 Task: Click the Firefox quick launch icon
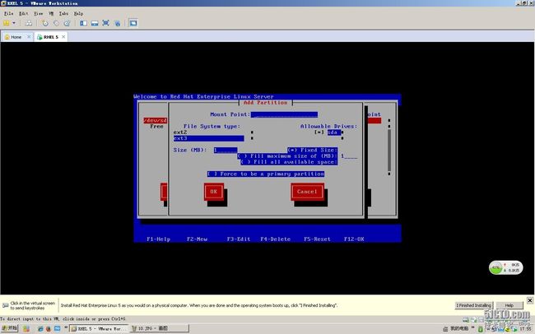coord(49,329)
